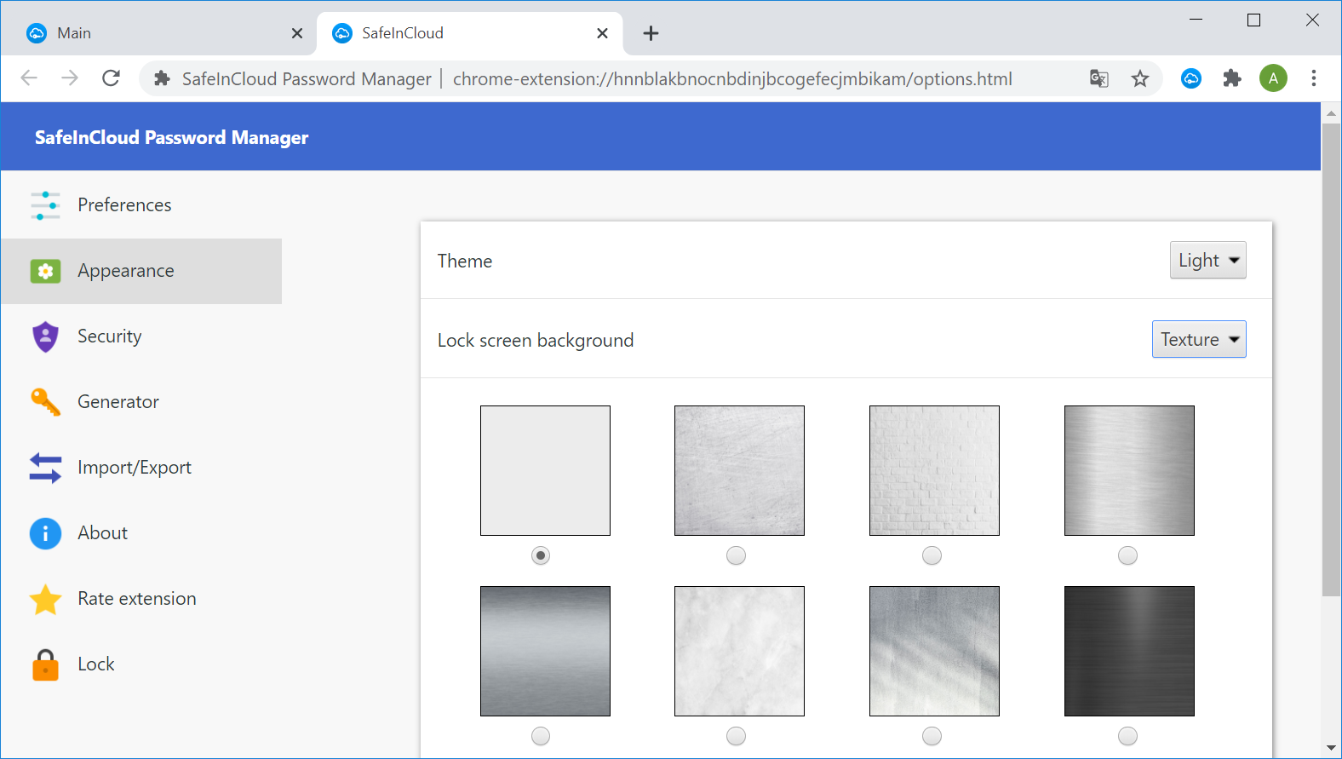Click the plain light gray texture thumbnail
The width and height of the screenshot is (1342, 759).
[545, 470]
